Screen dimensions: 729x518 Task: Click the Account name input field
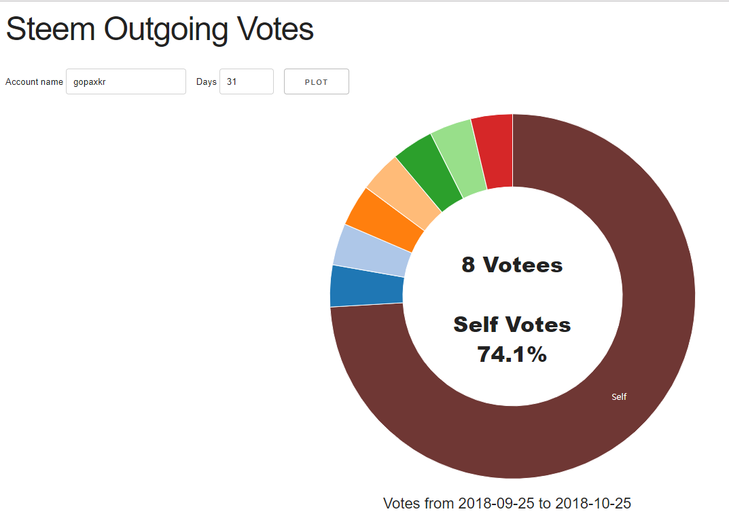(x=126, y=81)
